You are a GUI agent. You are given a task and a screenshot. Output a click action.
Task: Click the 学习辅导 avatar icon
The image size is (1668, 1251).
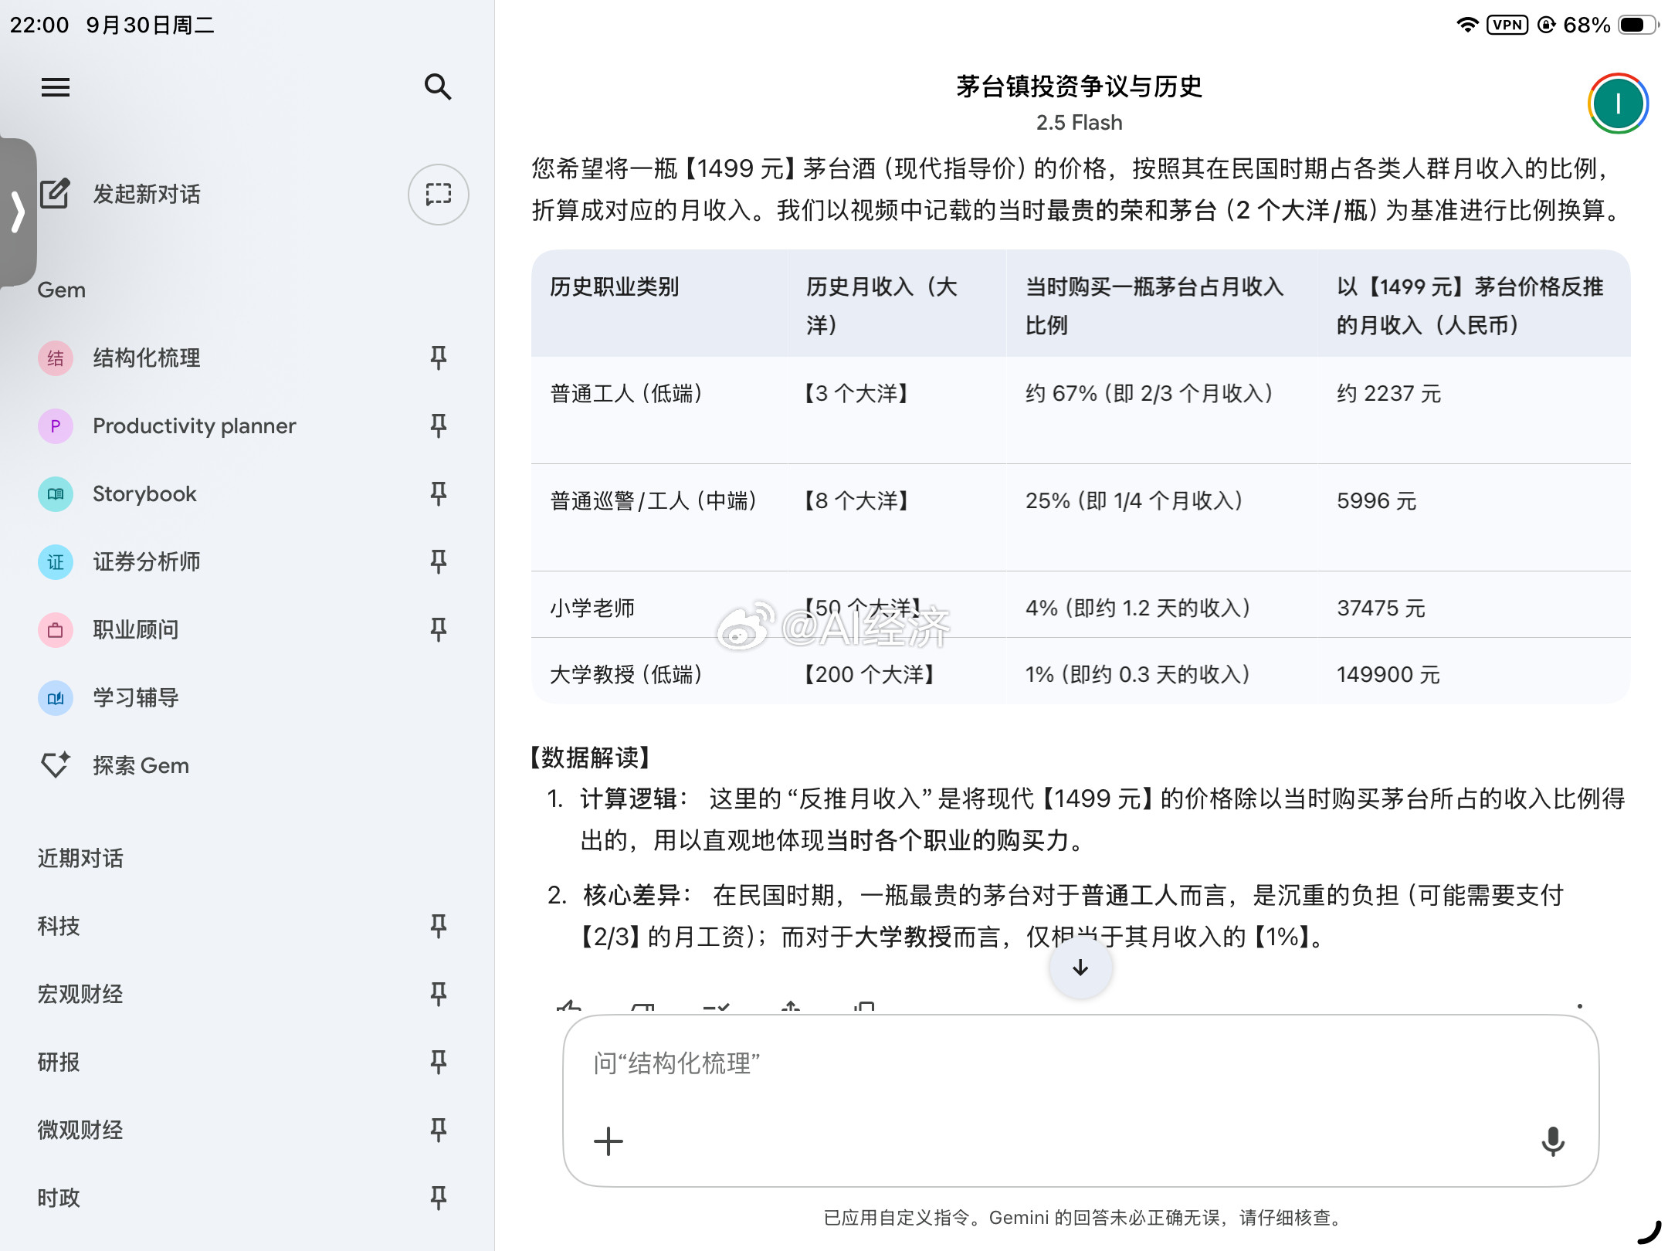tap(56, 697)
